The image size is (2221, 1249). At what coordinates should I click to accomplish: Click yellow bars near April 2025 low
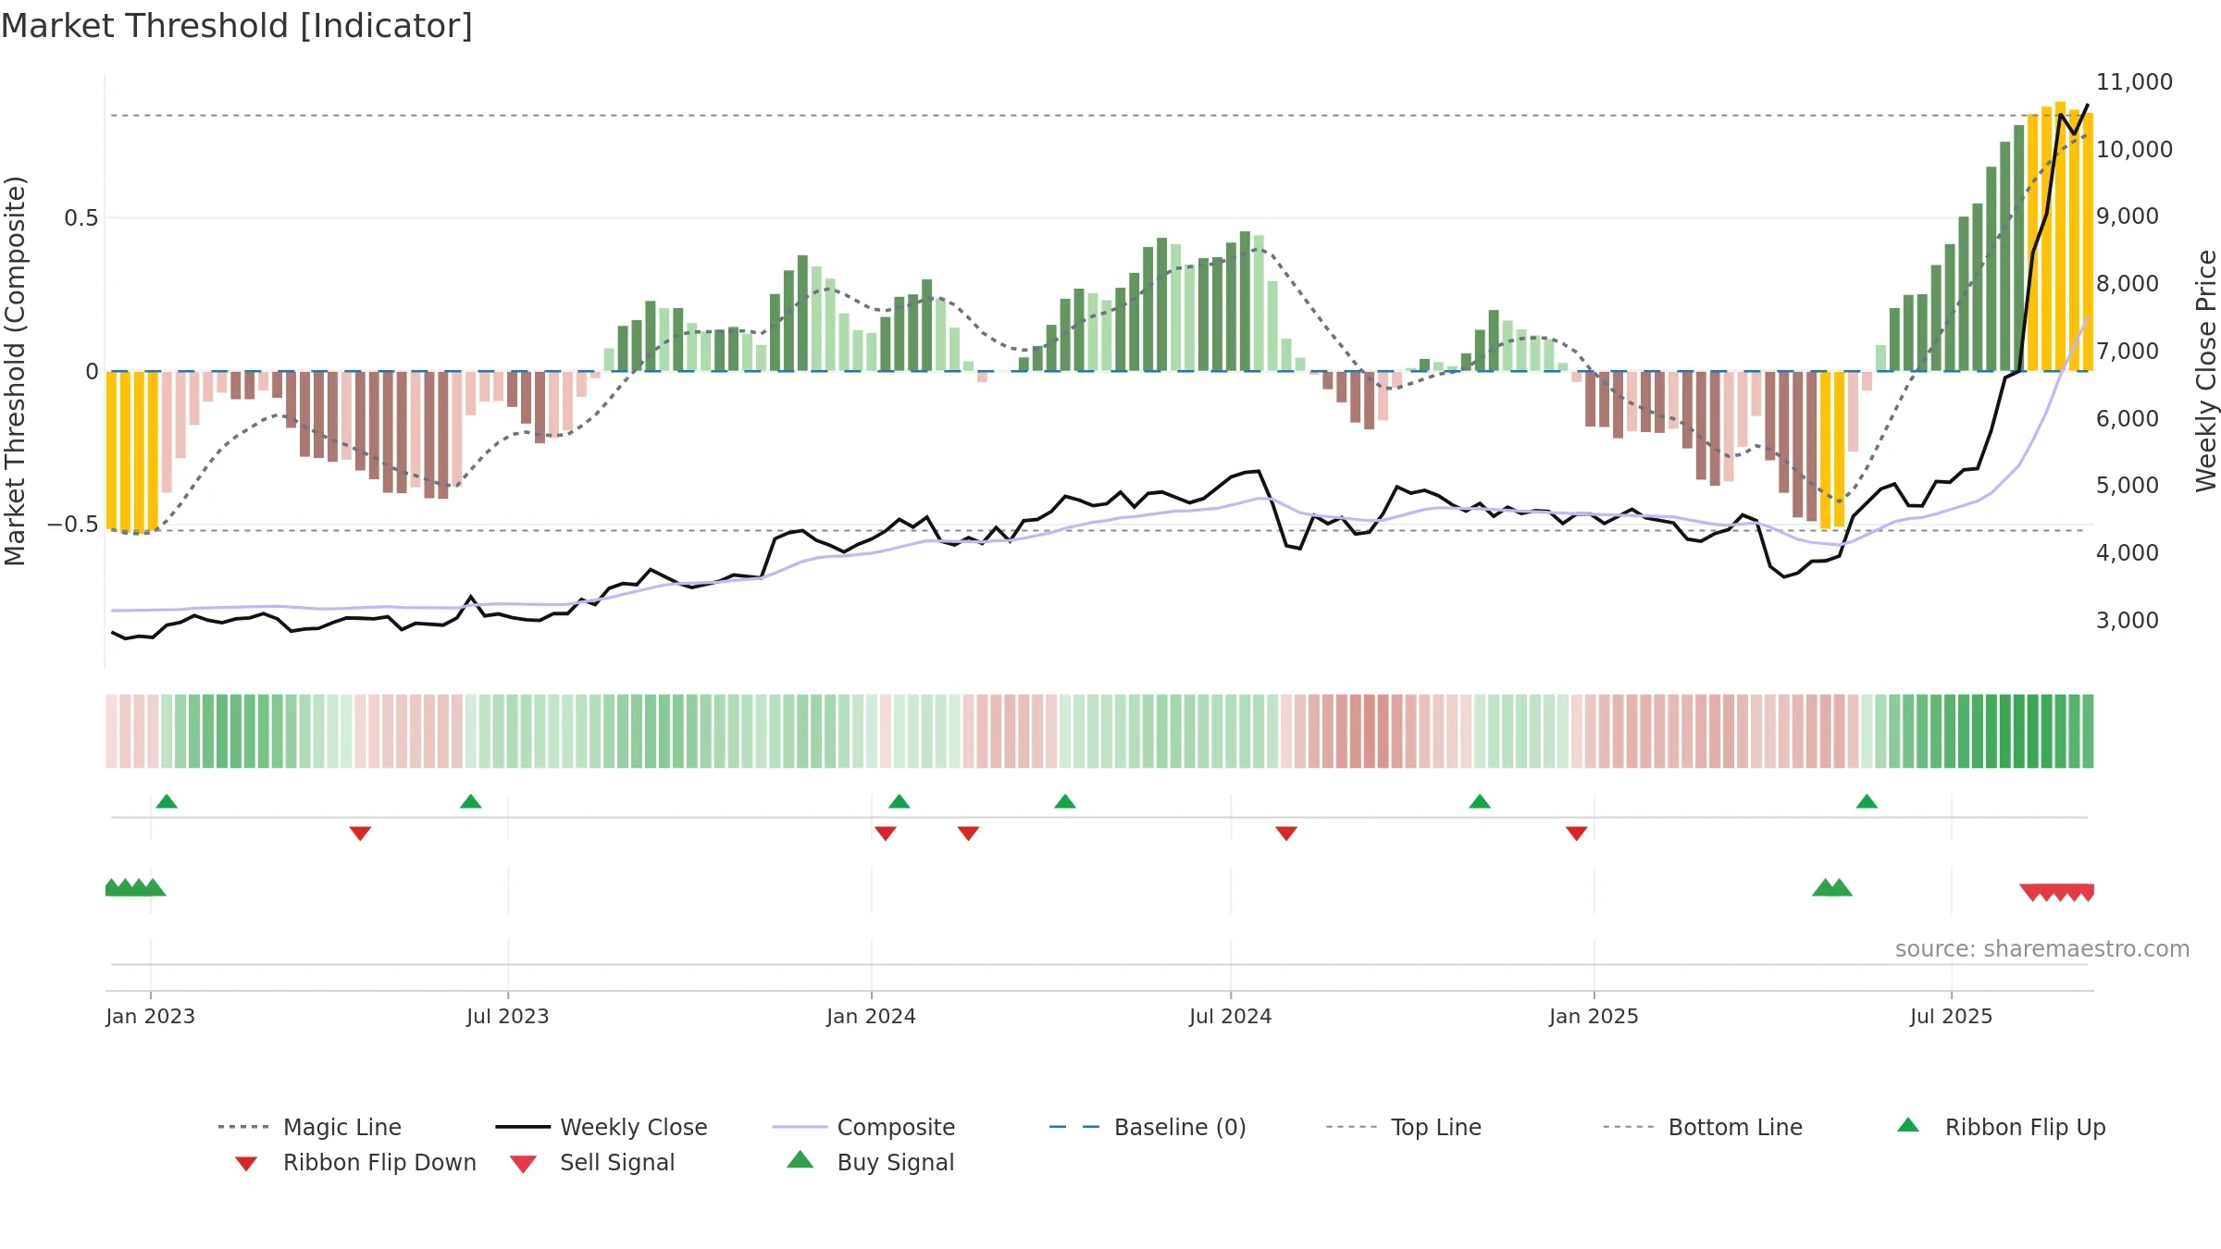tap(1832, 450)
